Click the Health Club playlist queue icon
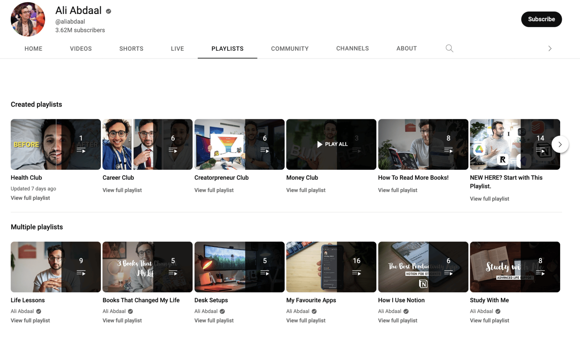 click(x=81, y=150)
